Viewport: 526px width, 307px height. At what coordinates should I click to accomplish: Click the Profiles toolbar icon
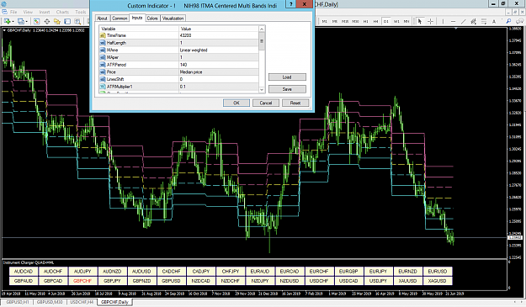20,22
